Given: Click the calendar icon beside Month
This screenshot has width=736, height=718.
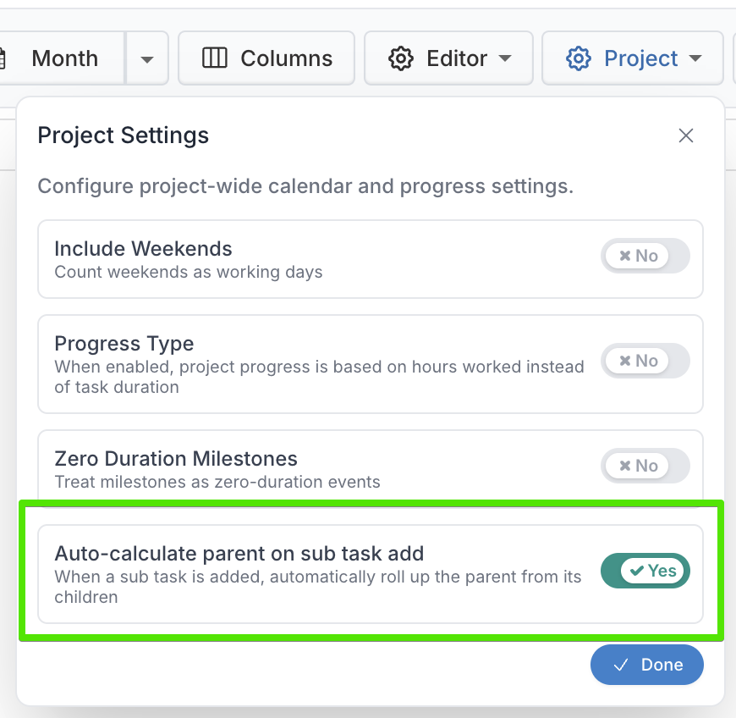Looking at the screenshot, I should [x=2, y=58].
